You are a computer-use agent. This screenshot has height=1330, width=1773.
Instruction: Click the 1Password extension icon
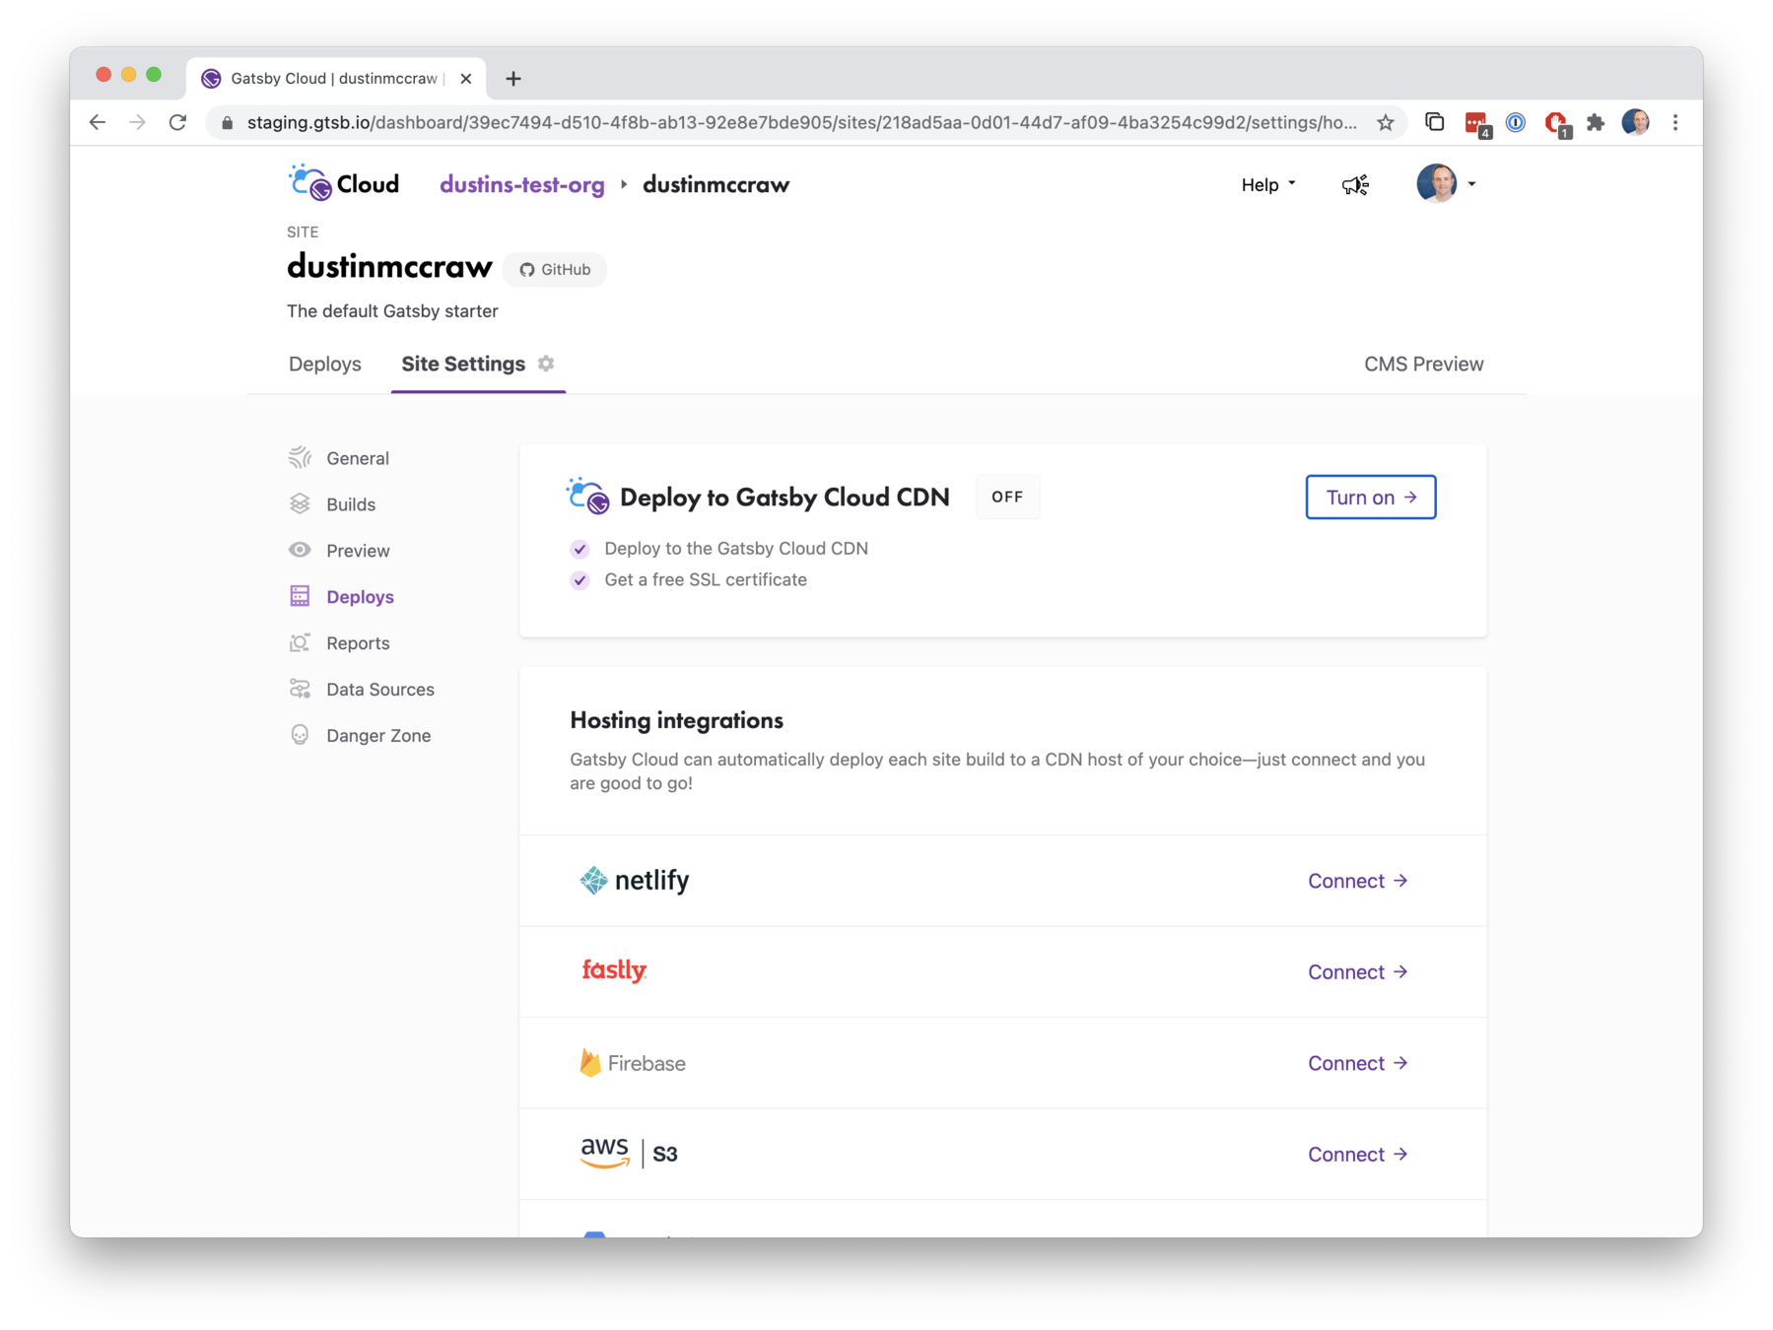[1516, 122]
